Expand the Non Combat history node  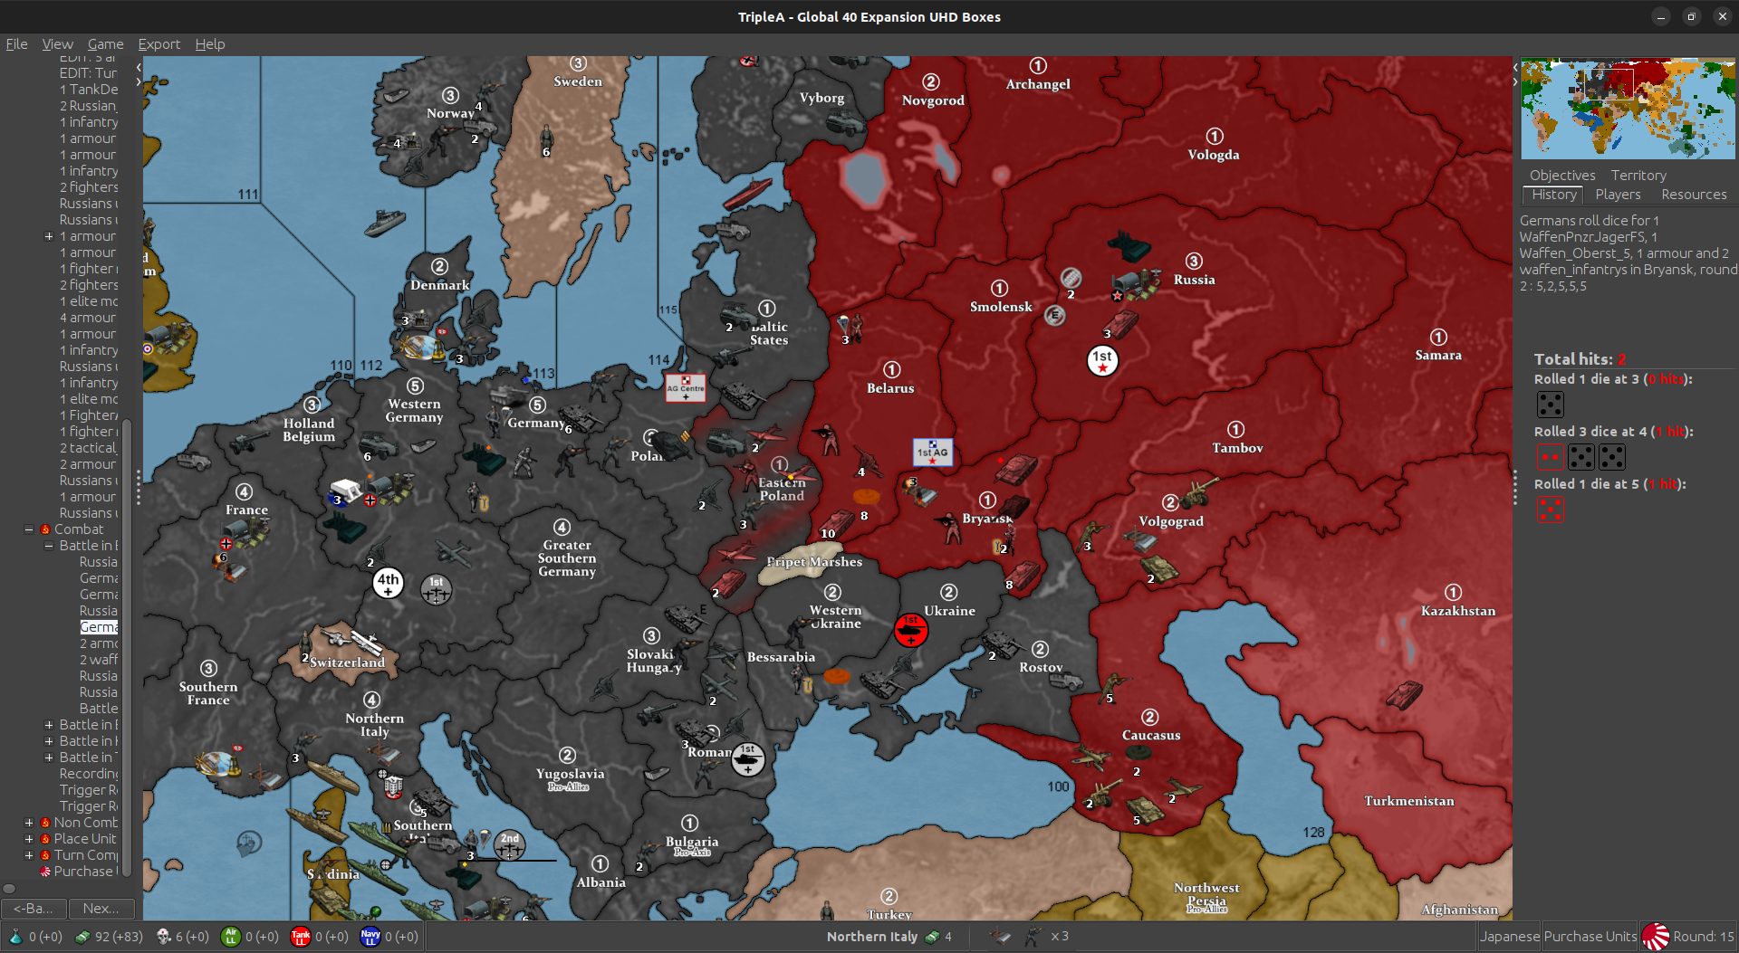[x=29, y=823]
